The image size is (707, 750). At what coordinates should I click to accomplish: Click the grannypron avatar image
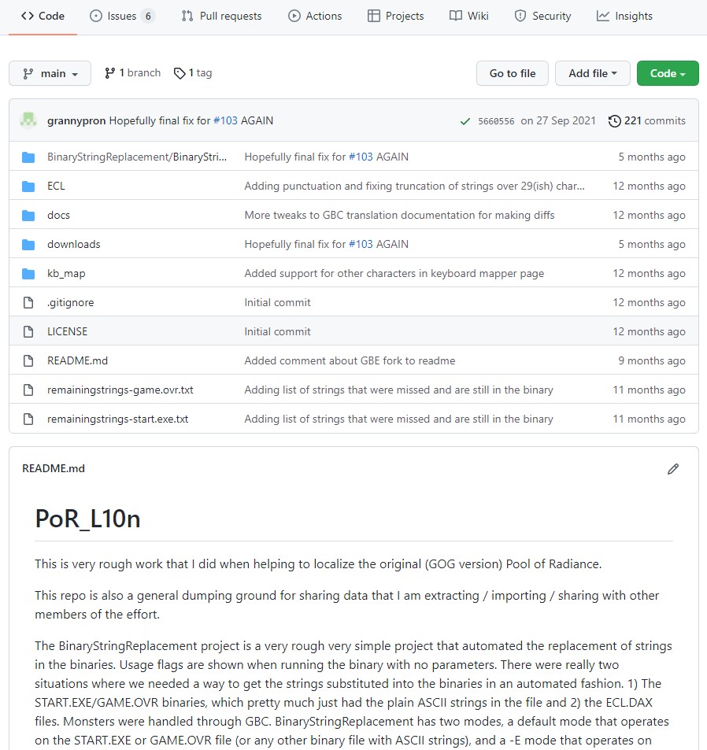coord(29,120)
